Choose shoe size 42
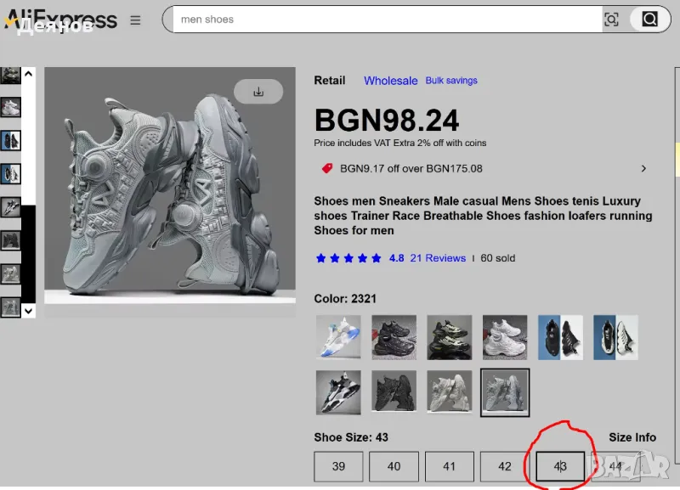680x490 pixels. (504, 466)
